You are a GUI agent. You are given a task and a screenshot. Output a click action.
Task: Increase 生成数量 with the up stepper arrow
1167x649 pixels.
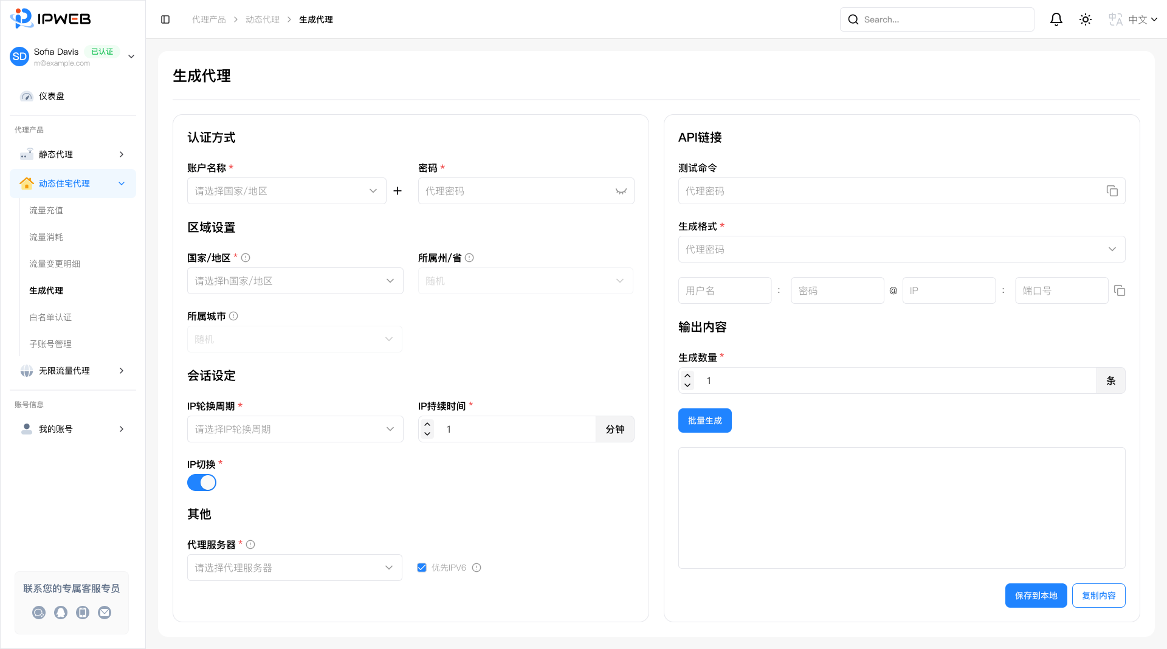(687, 376)
